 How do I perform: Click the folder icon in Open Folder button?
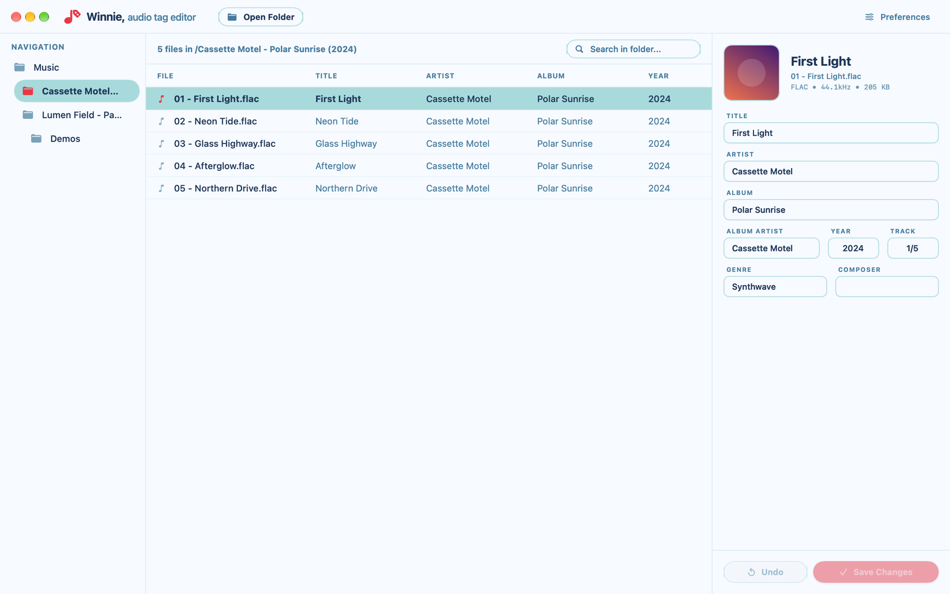(x=232, y=17)
